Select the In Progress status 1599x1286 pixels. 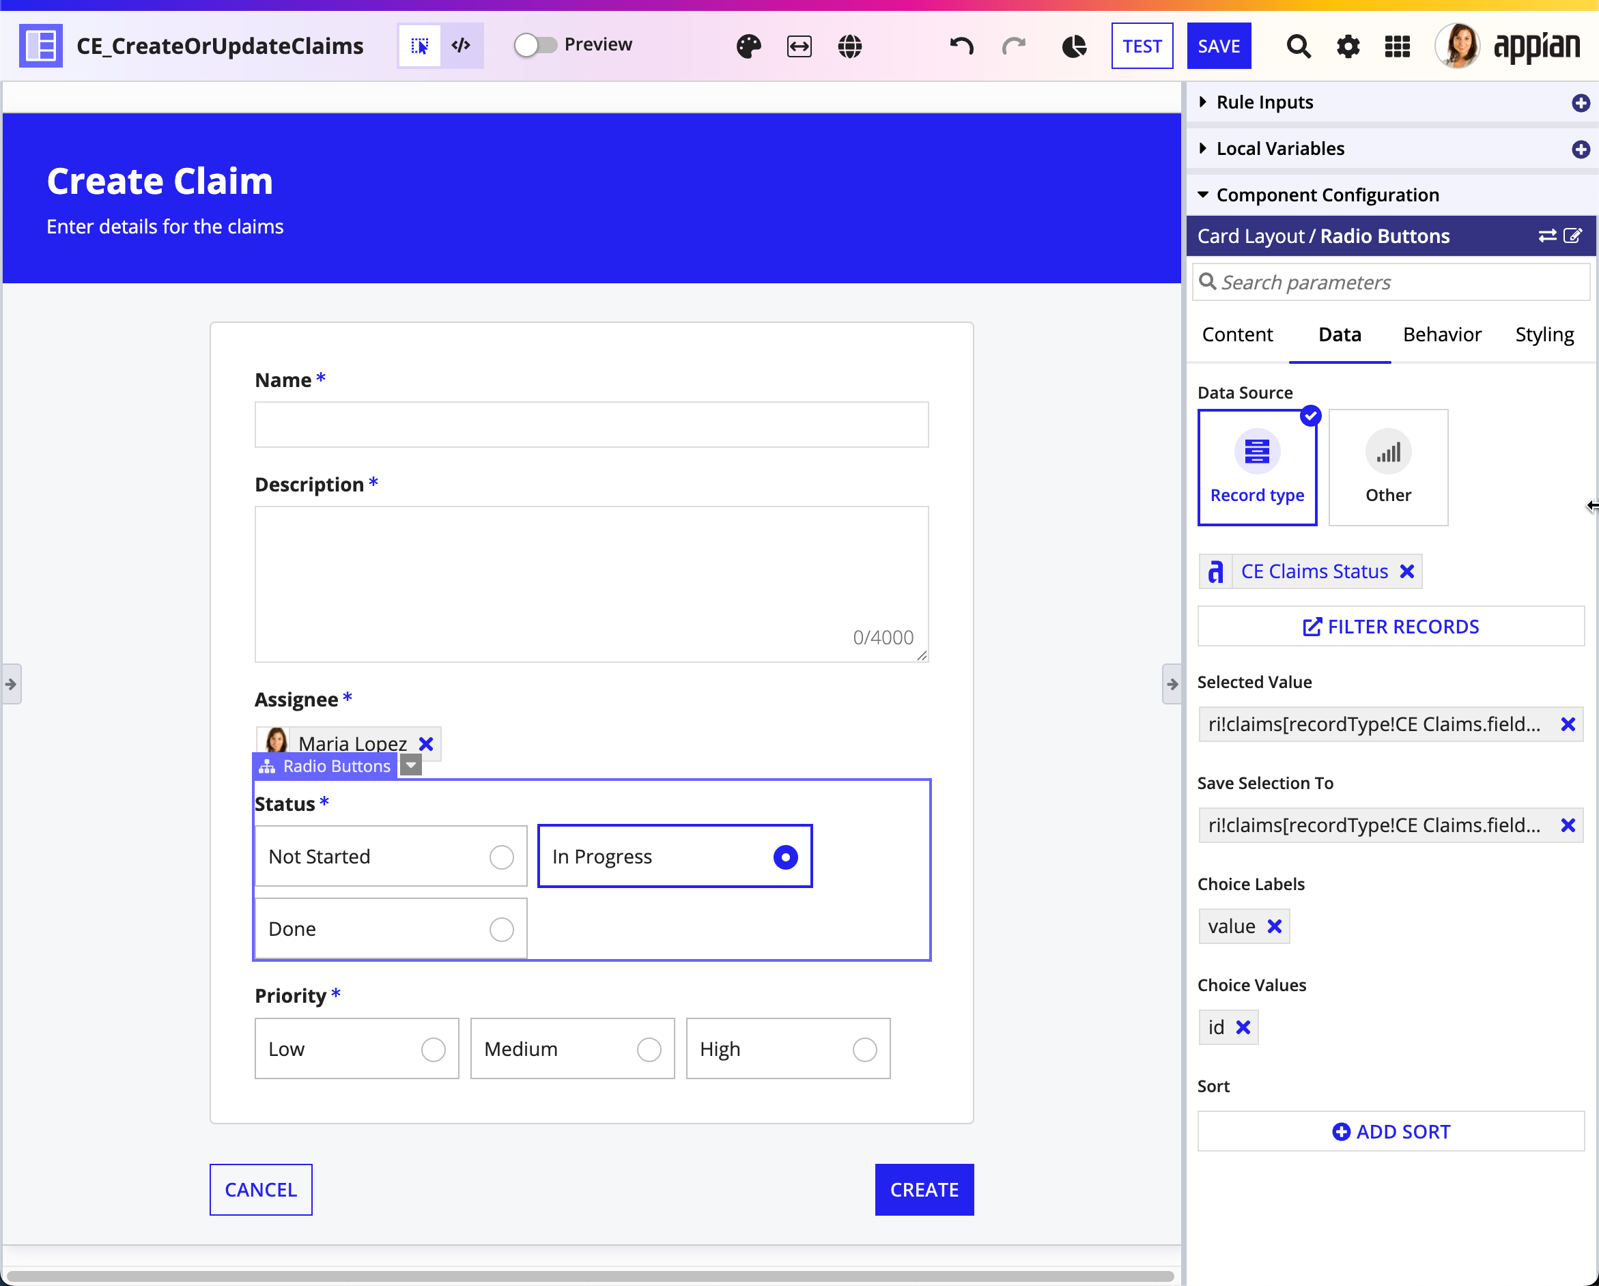click(x=675, y=857)
